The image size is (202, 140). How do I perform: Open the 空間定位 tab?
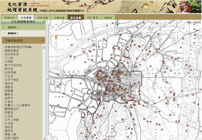click(9, 17)
